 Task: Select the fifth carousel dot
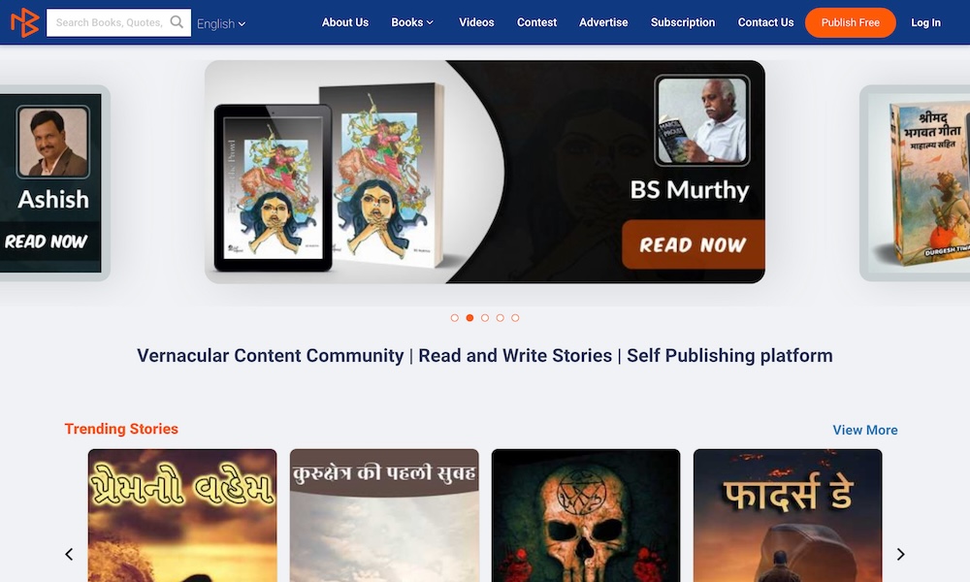[x=515, y=318]
